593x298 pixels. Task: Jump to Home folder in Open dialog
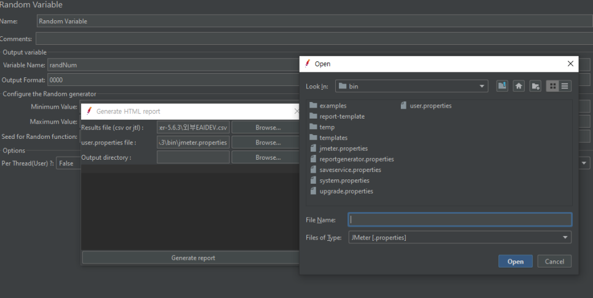tap(519, 86)
